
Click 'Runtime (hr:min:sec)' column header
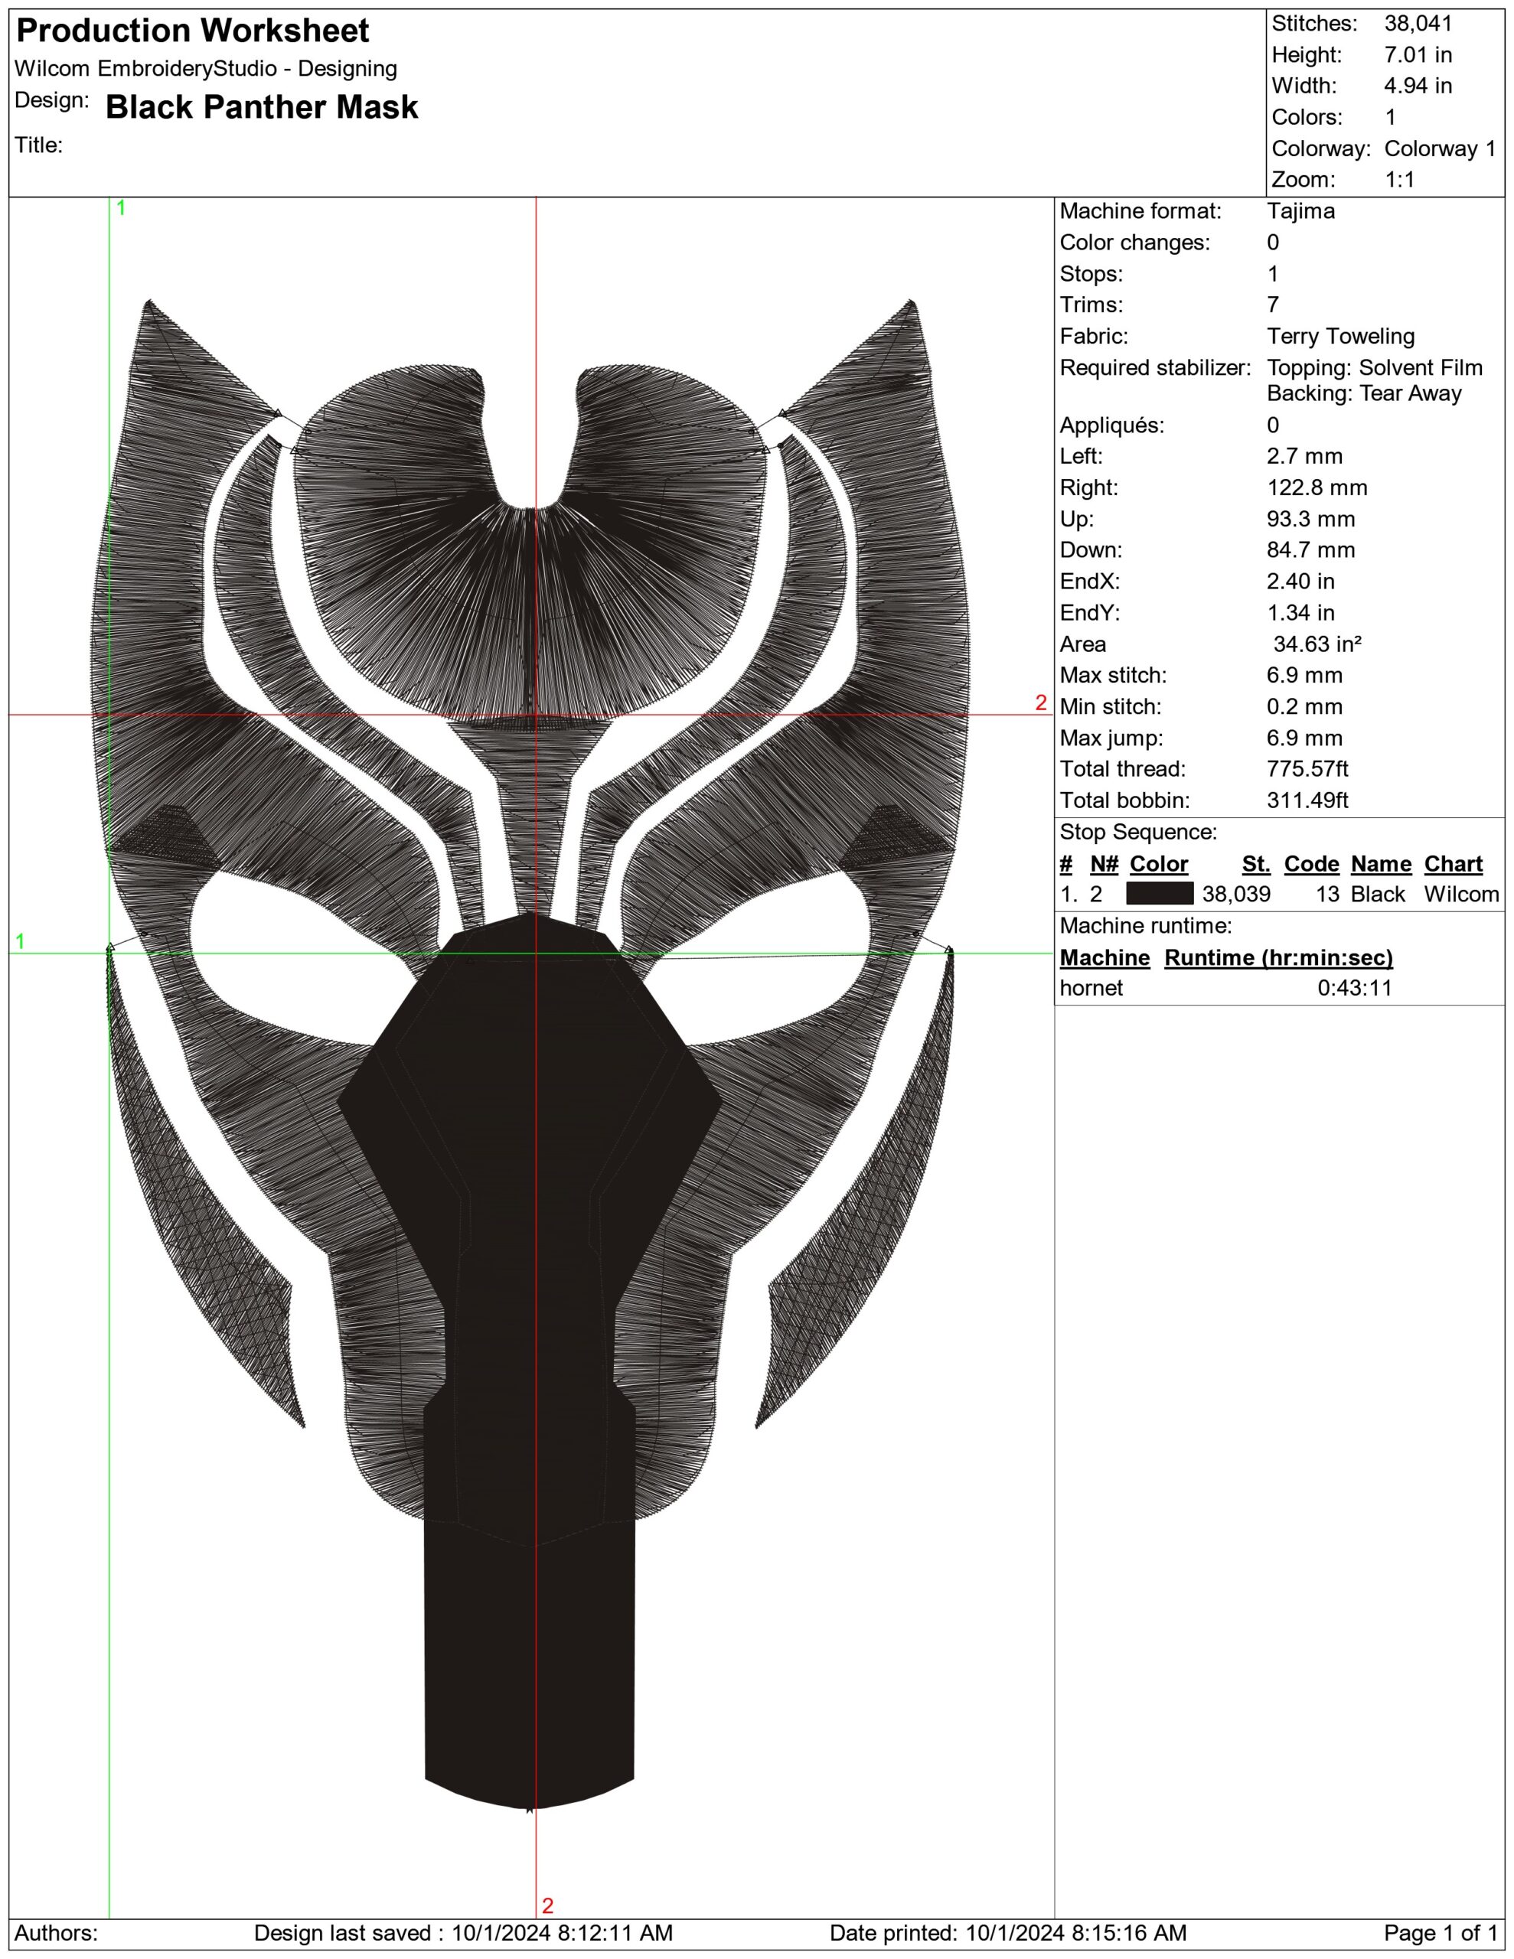click(1279, 958)
